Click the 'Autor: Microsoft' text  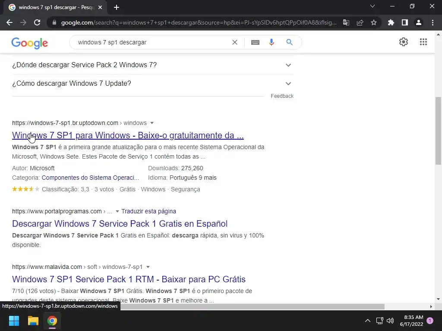click(33, 169)
